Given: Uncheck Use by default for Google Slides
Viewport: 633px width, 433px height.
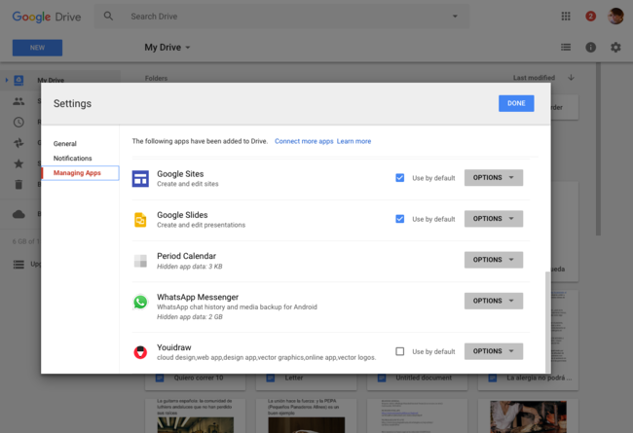Looking at the screenshot, I should 399,219.
